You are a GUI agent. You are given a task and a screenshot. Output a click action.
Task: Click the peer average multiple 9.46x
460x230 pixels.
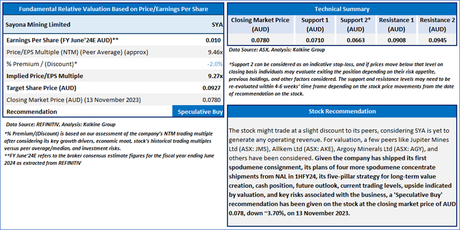(x=215, y=52)
